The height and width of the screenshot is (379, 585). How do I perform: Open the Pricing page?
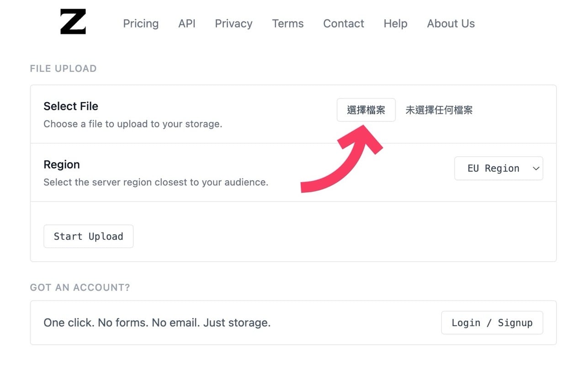tap(141, 24)
